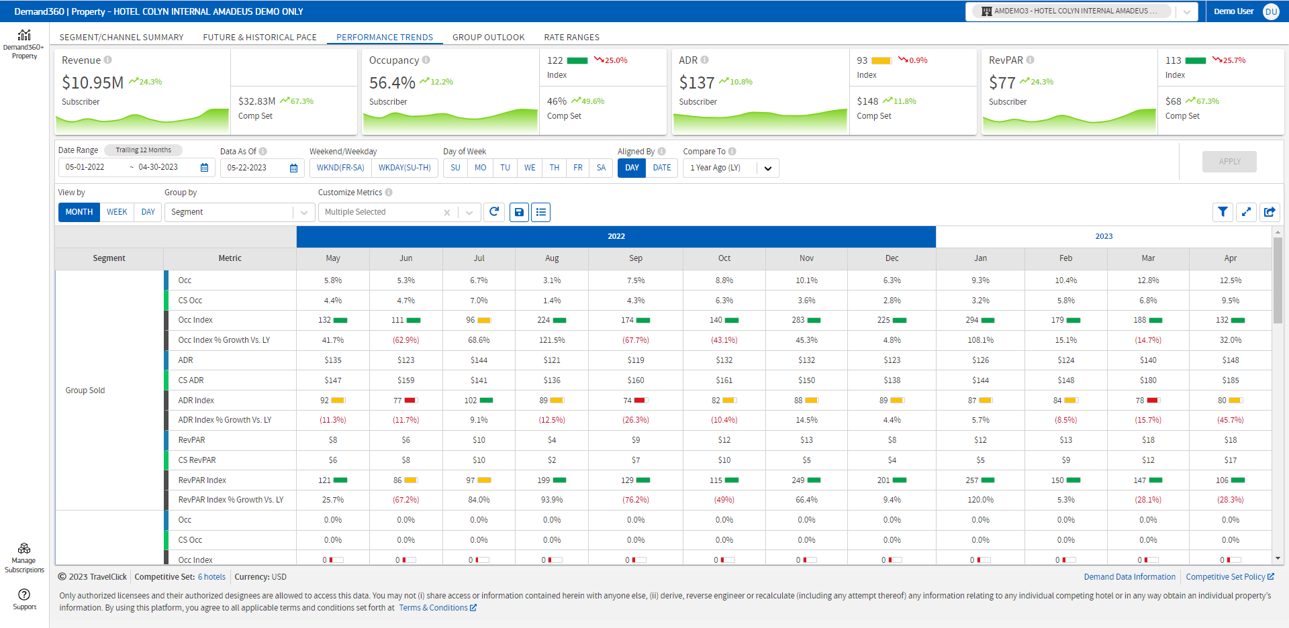The width and height of the screenshot is (1289, 628).
Task: Open the Compare To dropdown
Action: pyautogui.click(x=767, y=168)
